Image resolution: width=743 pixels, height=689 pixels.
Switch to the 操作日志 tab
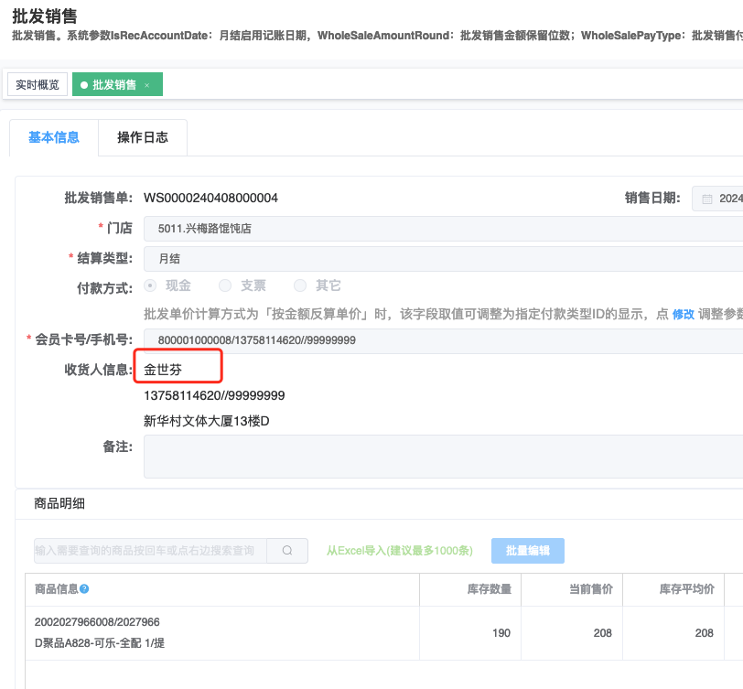[x=143, y=138]
